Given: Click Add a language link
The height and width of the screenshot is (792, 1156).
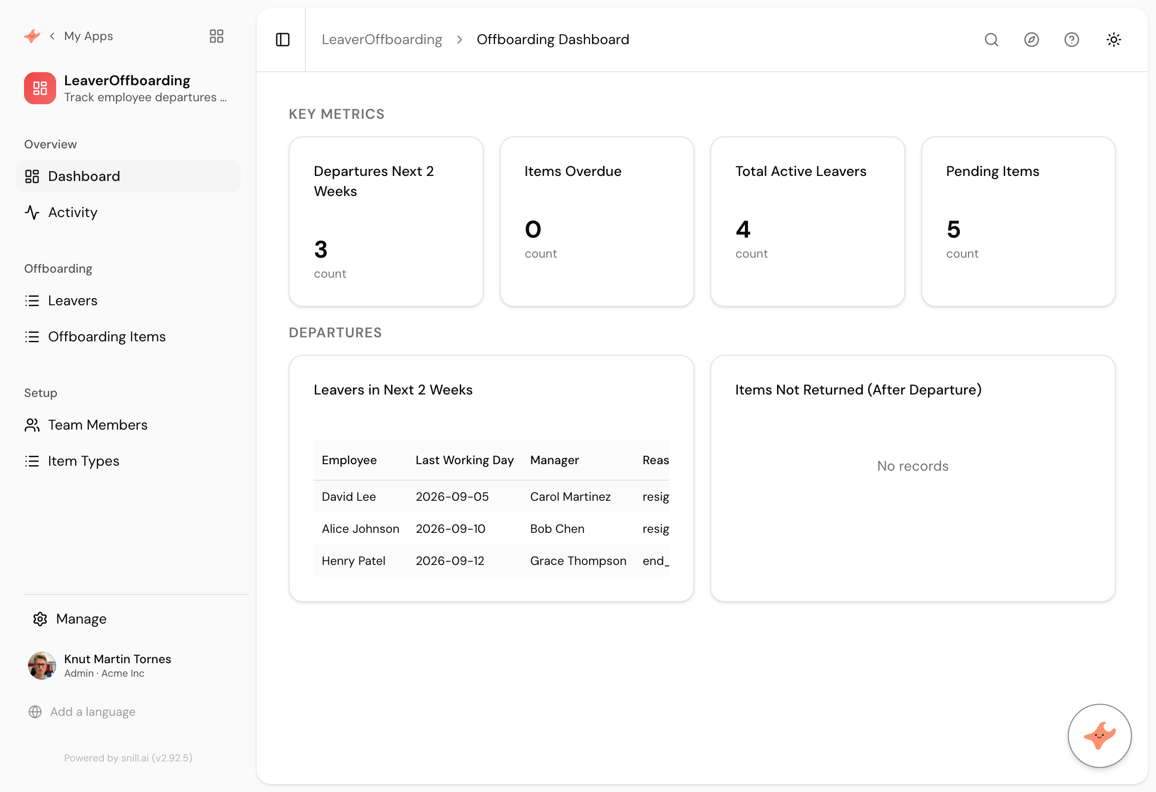Looking at the screenshot, I should coord(93,712).
